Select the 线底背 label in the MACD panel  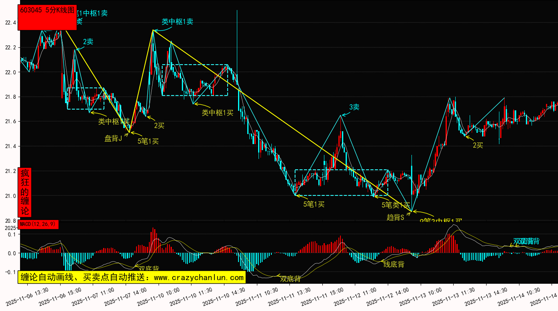pyautogui.click(x=393, y=264)
